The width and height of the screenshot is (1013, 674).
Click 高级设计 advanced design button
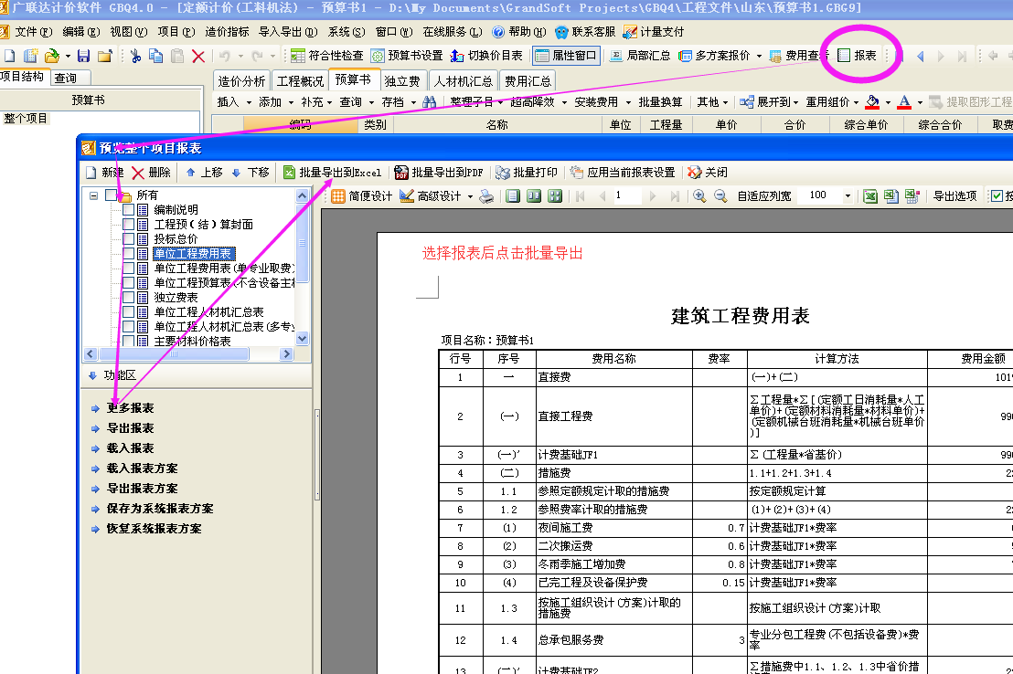coord(431,195)
